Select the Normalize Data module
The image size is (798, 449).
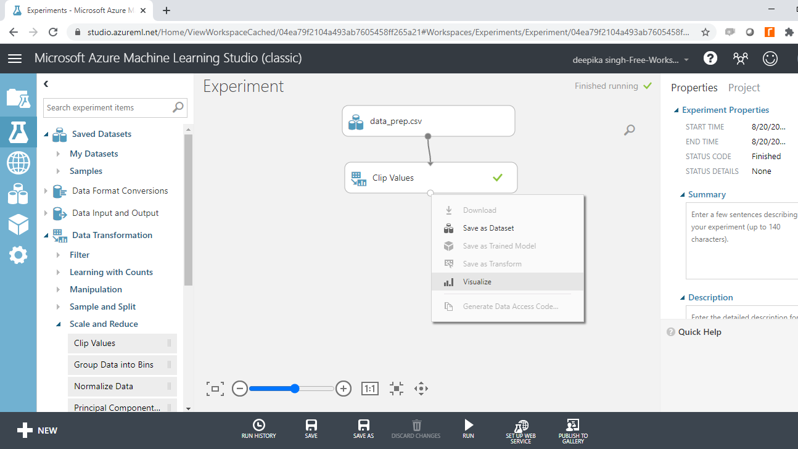pos(122,387)
